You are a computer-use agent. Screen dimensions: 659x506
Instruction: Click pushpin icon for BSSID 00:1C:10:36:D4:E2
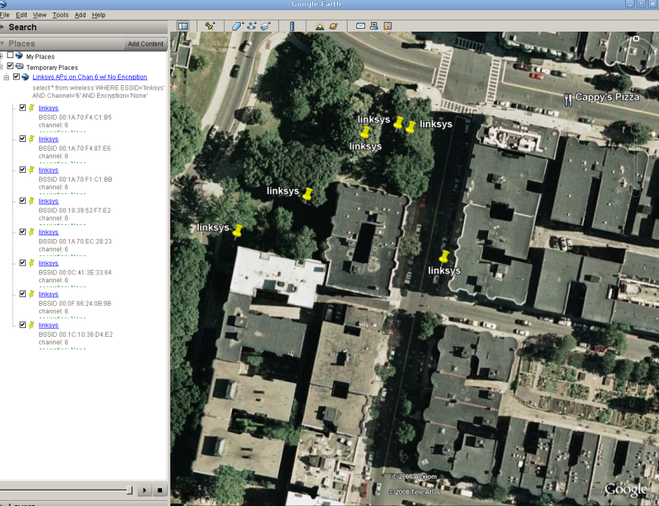[x=32, y=325]
